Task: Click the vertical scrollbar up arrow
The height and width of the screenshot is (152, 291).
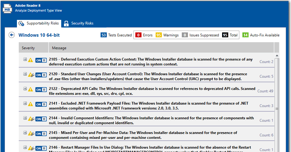Action: pos(277,55)
